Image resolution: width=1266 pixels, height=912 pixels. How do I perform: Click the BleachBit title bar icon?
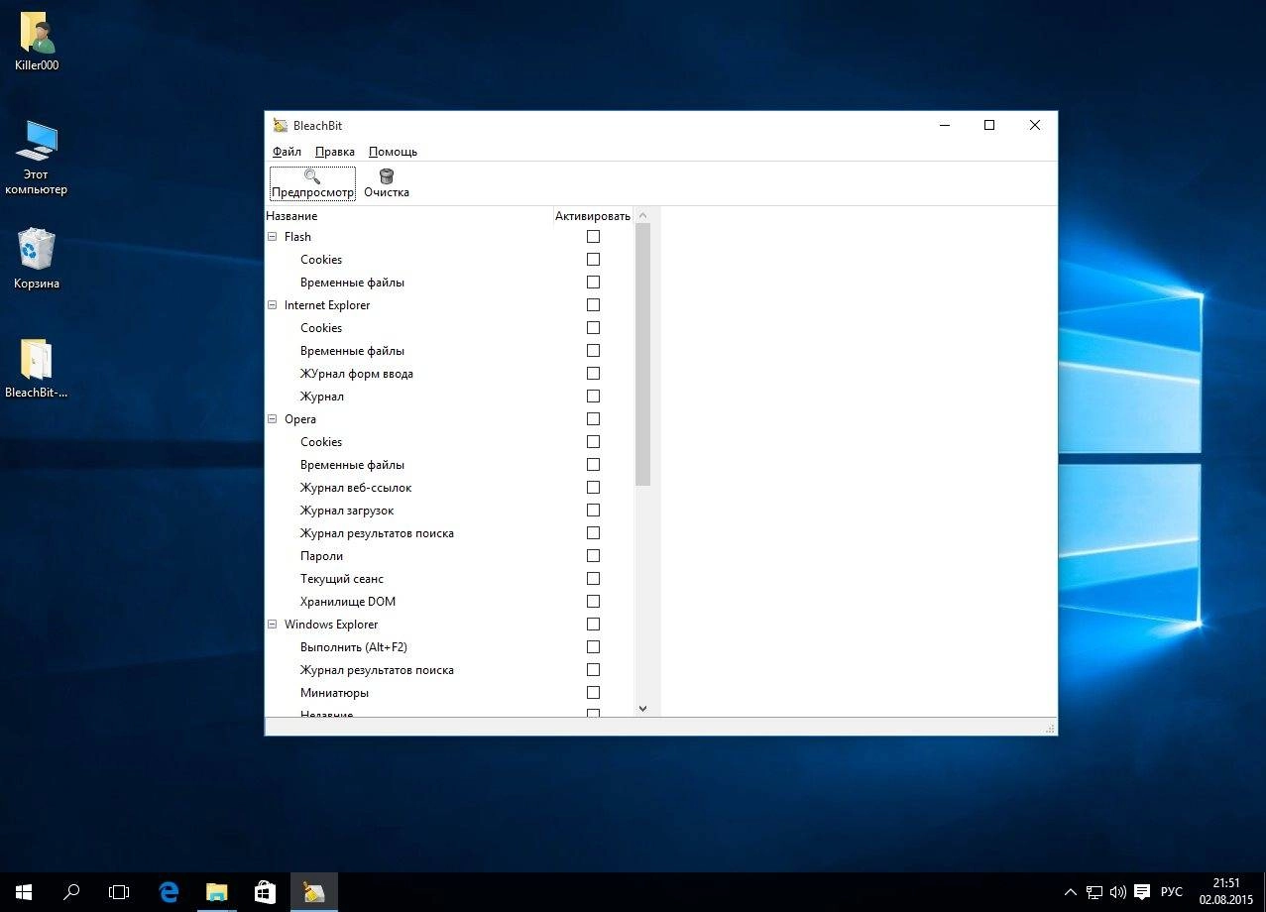point(281,126)
